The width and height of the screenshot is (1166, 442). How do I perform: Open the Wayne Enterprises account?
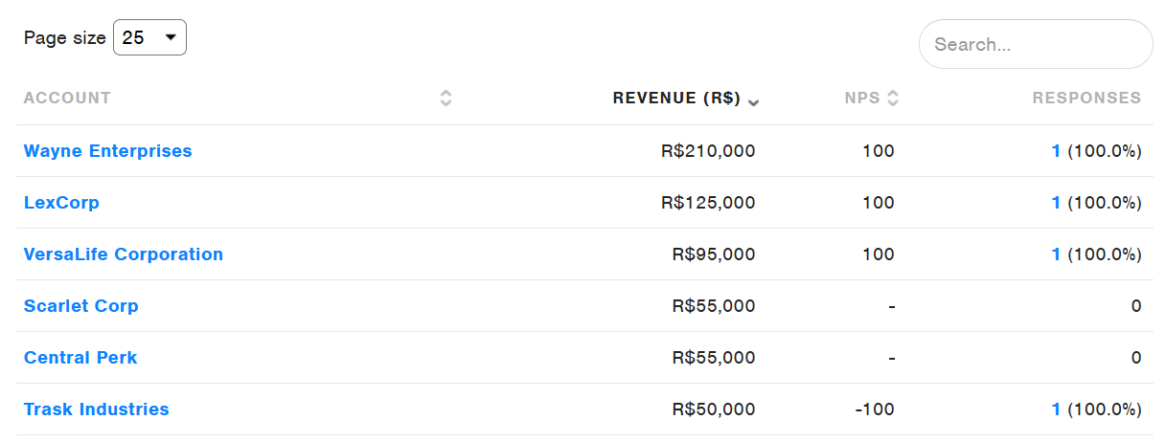(107, 151)
